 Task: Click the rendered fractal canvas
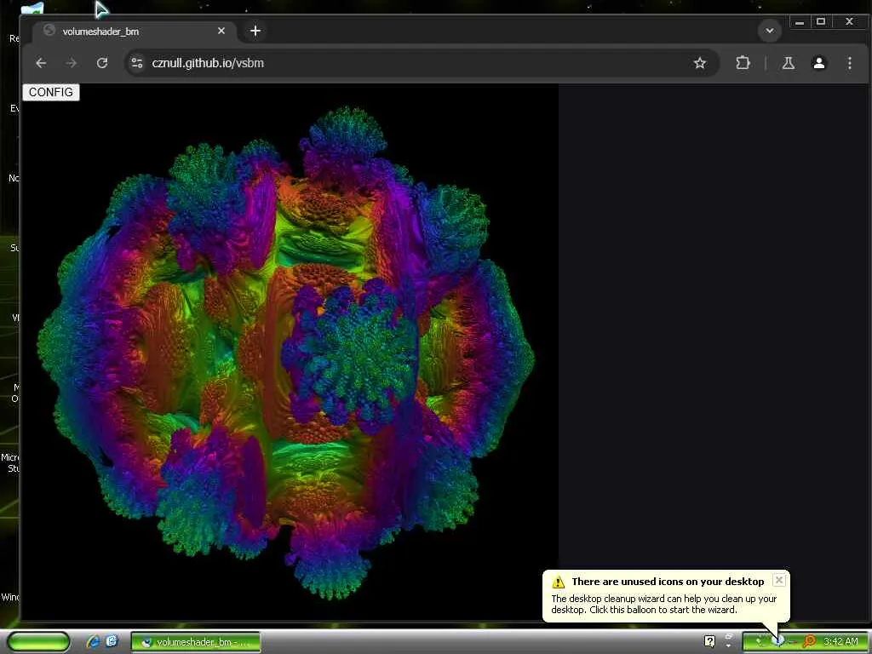[290, 352]
